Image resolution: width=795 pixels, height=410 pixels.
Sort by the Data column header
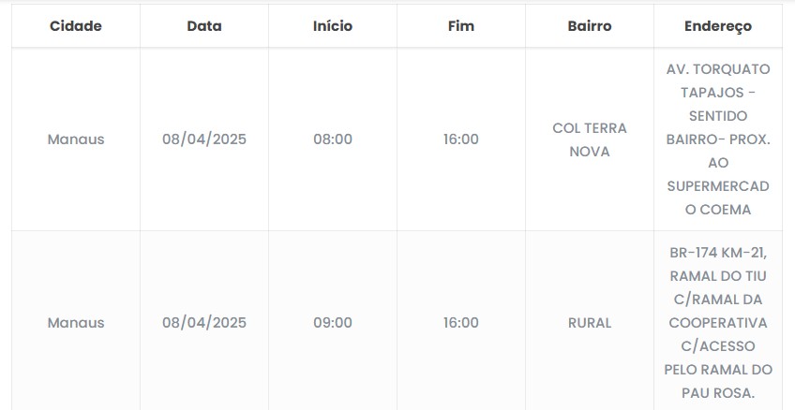click(x=204, y=26)
